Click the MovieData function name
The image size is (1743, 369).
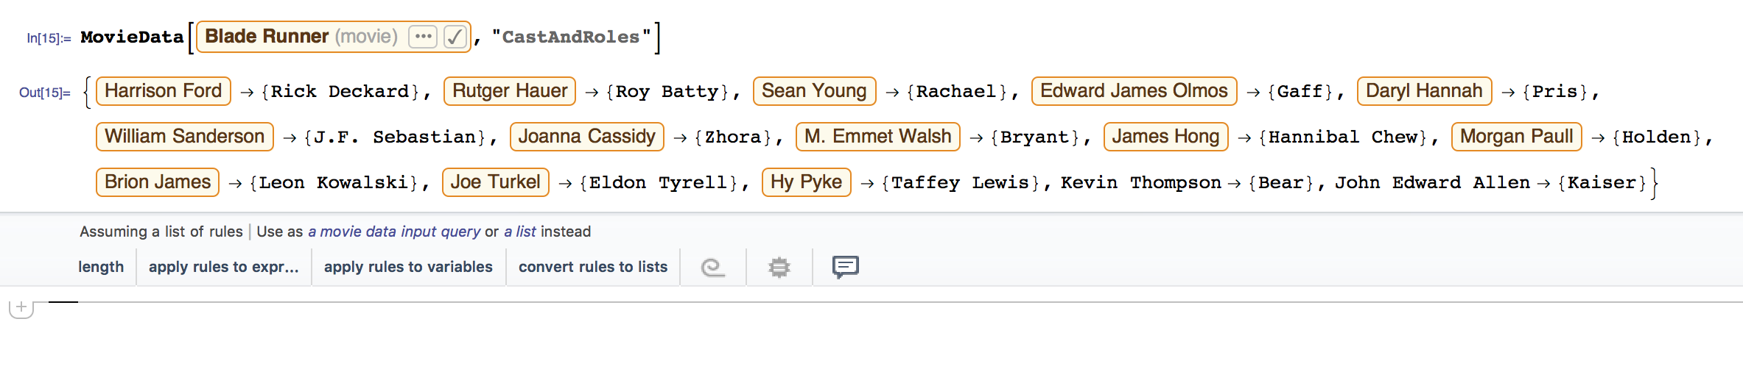click(132, 37)
